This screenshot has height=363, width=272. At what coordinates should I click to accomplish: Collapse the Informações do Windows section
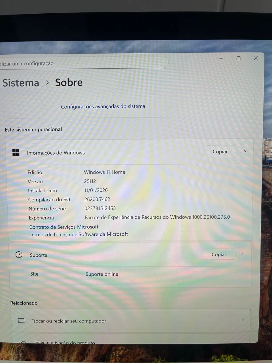(244, 151)
